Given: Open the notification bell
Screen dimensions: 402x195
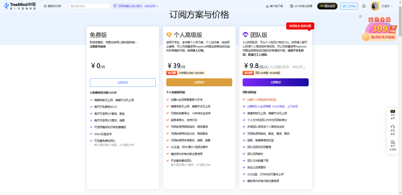Looking at the screenshot, I should point(364,6).
